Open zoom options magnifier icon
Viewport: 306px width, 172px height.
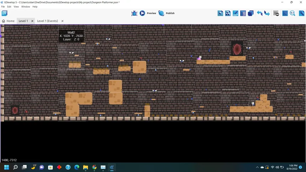292,13
